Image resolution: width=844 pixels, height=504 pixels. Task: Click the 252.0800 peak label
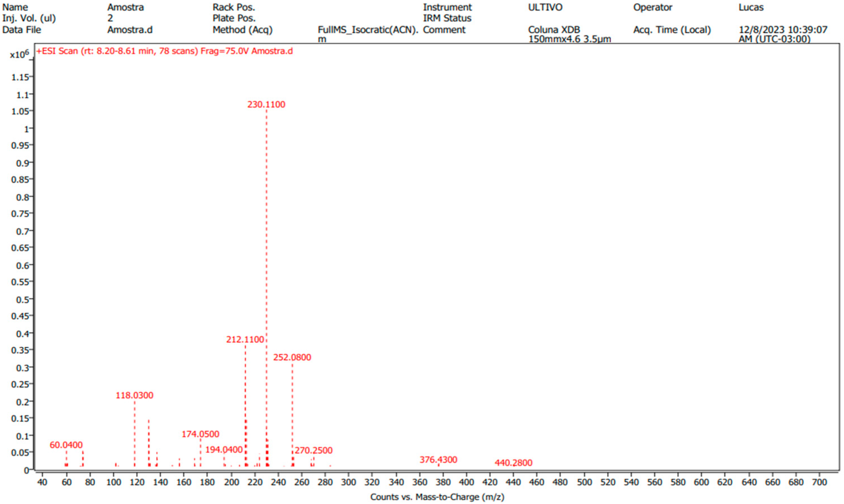click(x=292, y=357)
